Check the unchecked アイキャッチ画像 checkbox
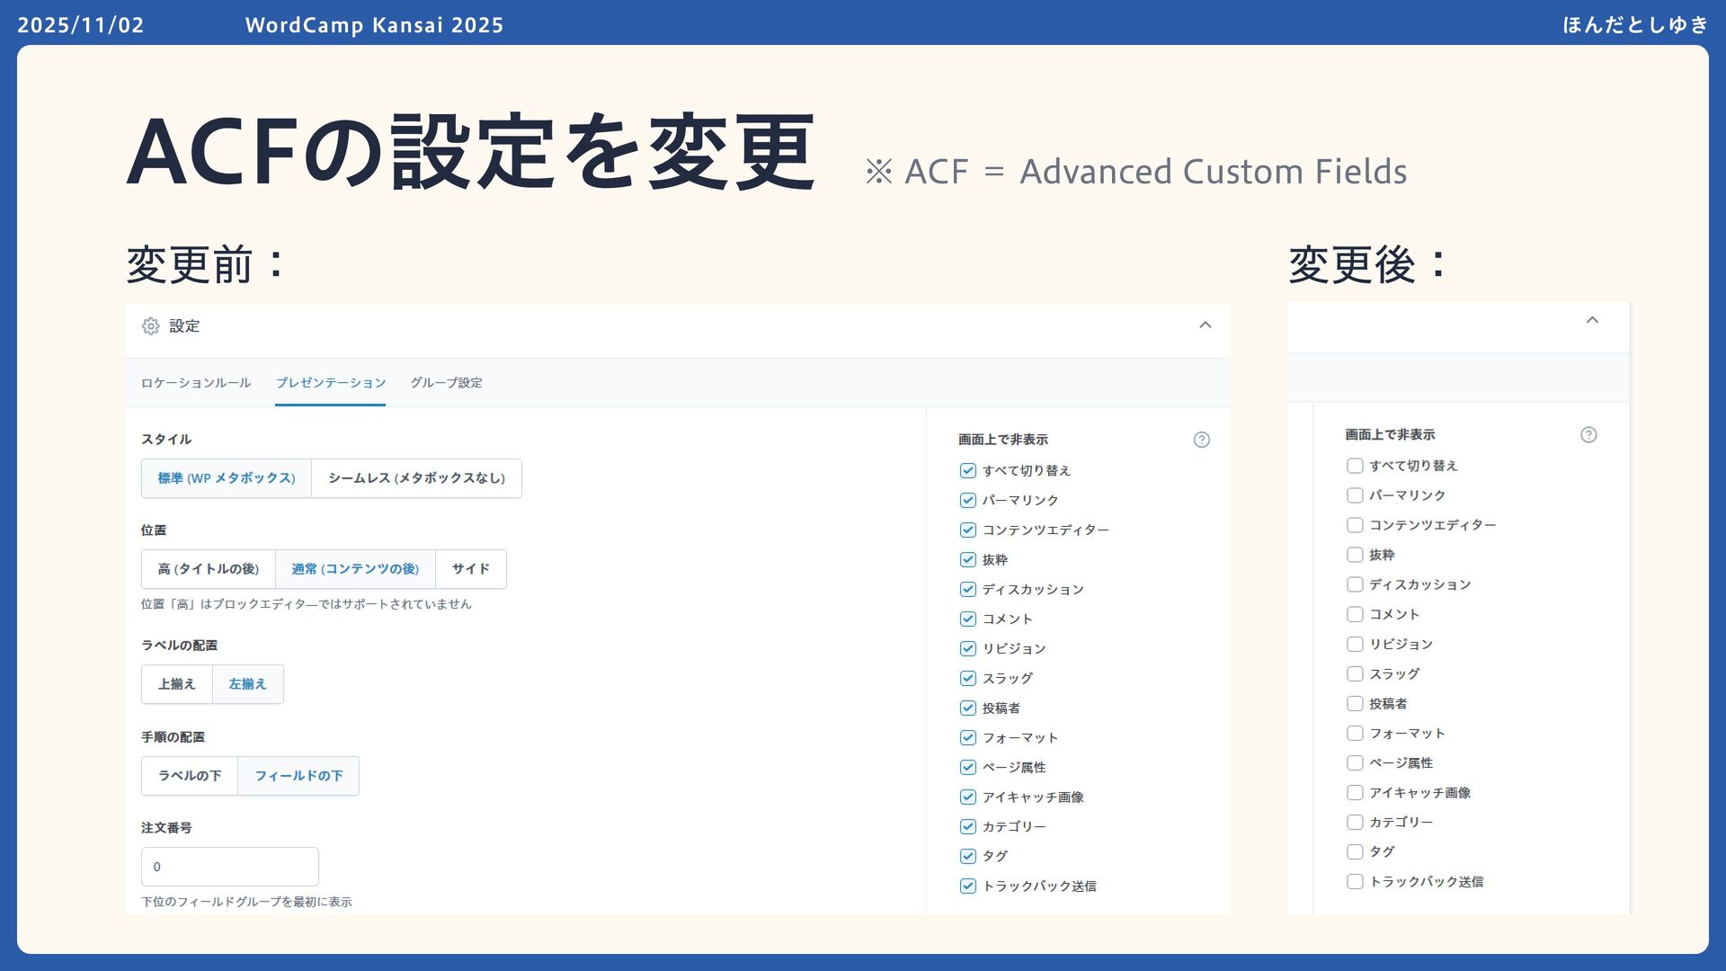The image size is (1726, 971). tap(1355, 792)
